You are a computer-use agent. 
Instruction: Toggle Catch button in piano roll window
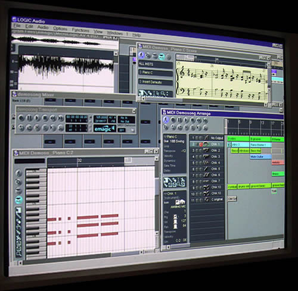(x=18, y=173)
